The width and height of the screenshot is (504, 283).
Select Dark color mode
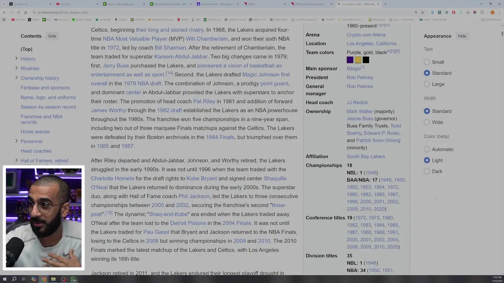click(x=427, y=171)
